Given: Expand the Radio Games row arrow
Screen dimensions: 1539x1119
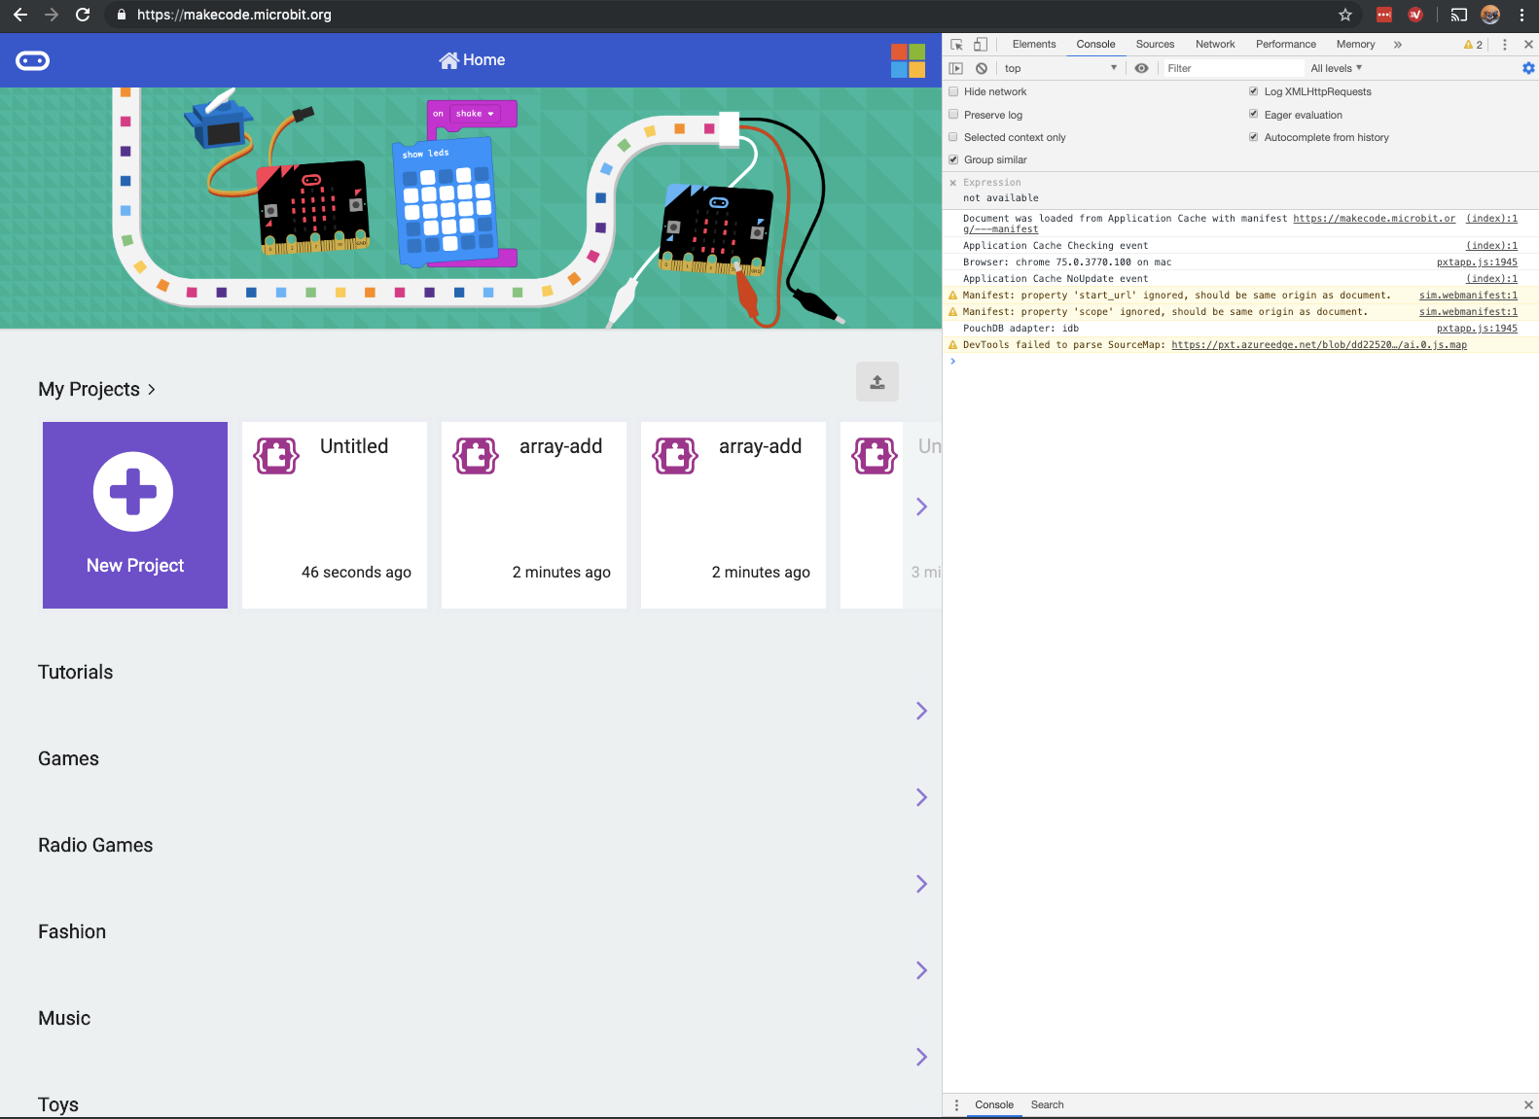Looking at the screenshot, I should pyautogui.click(x=921, y=884).
